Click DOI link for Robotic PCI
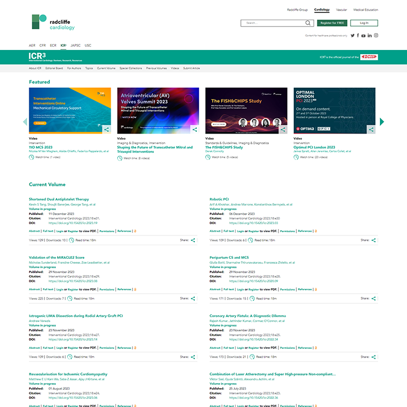 (253, 223)
